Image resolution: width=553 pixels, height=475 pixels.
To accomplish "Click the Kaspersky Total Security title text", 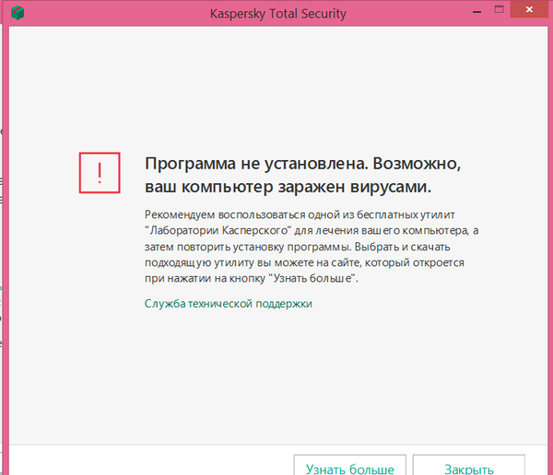I will point(278,14).
